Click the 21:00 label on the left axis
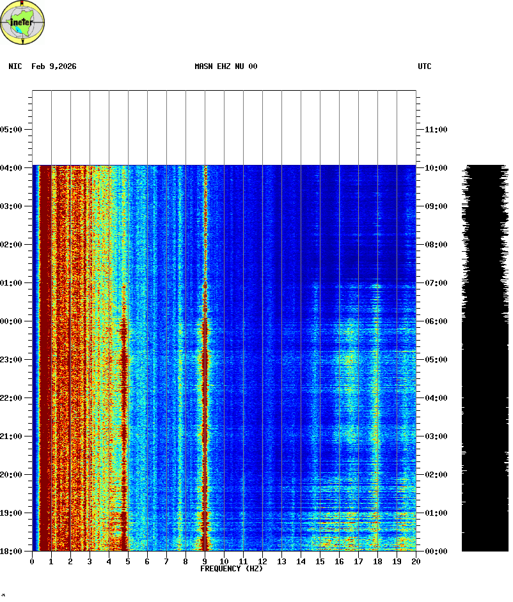513x602 pixels. tap(12, 436)
